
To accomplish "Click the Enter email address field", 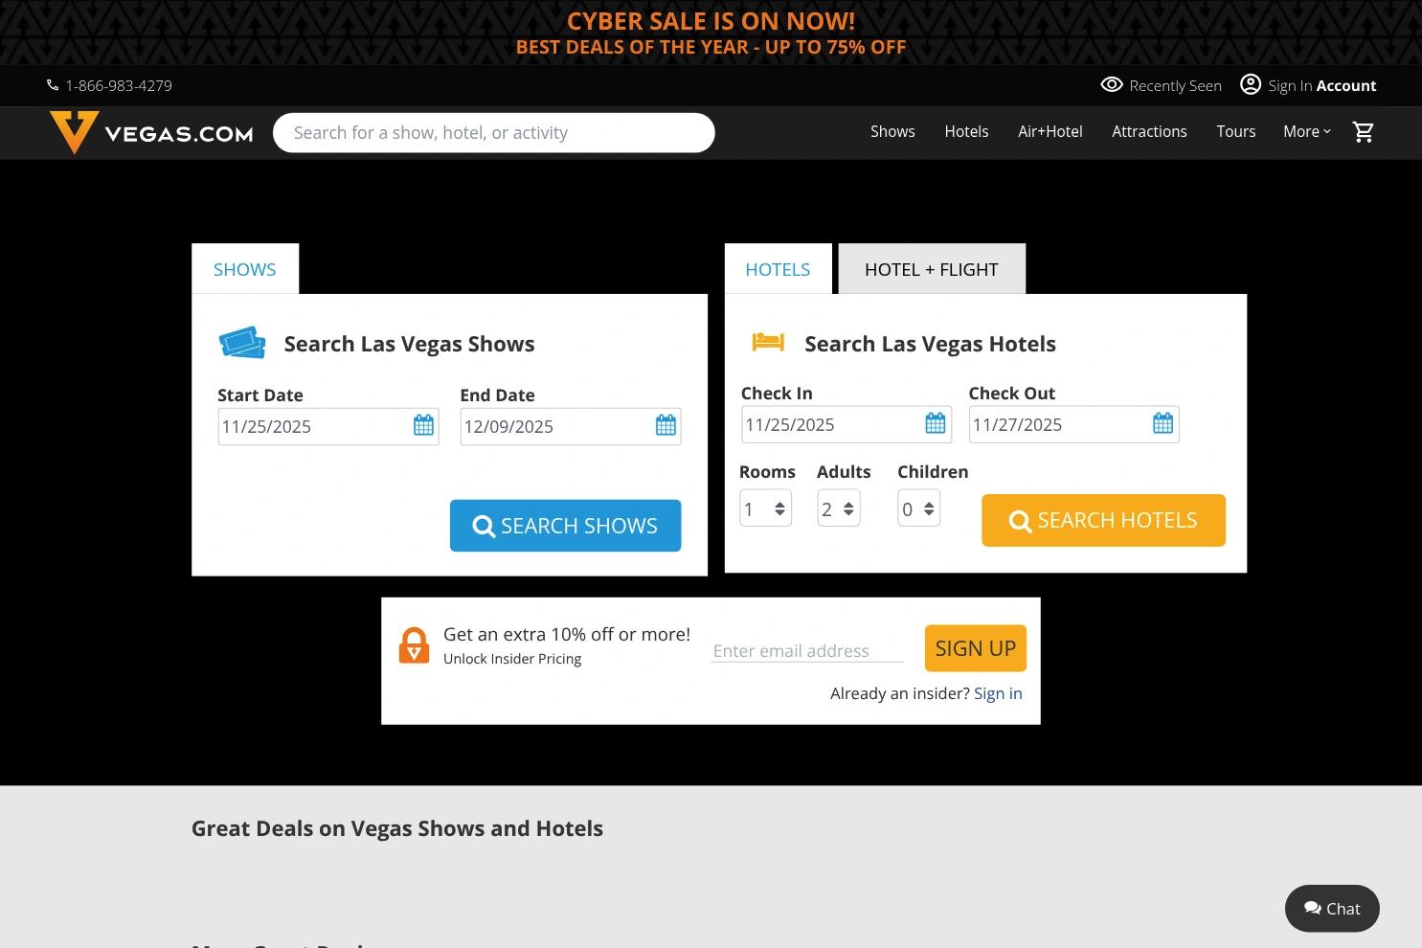I will [x=807, y=650].
